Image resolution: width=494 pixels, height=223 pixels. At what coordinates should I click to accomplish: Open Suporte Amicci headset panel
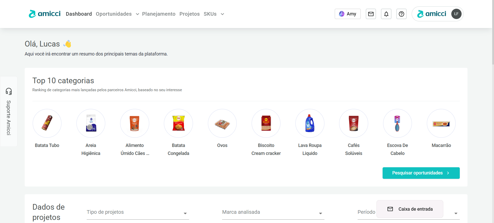click(9, 111)
